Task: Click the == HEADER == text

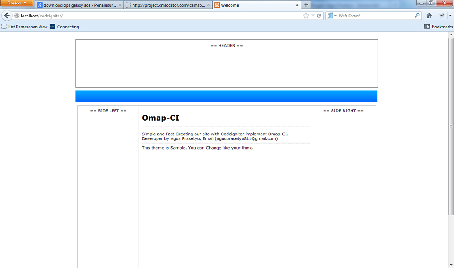Action: pos(227,46)
